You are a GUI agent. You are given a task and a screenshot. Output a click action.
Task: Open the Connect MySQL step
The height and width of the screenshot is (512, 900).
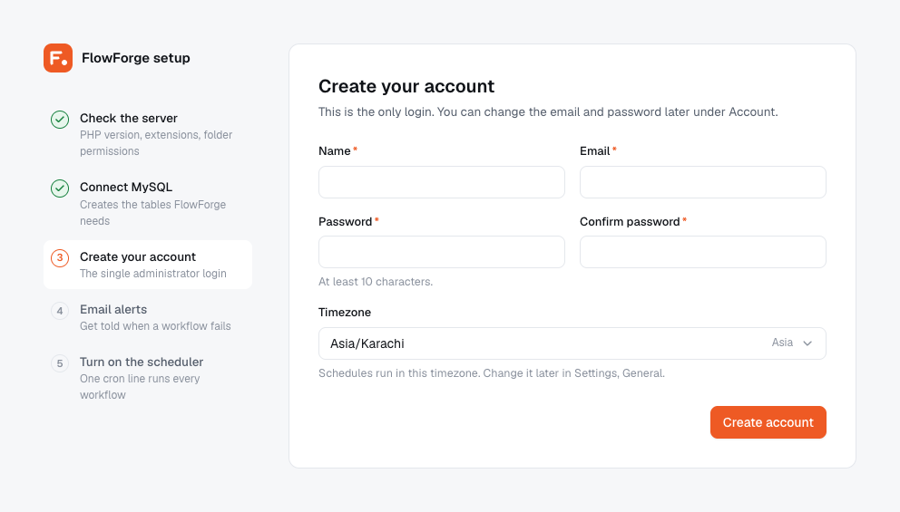(148, 204)
